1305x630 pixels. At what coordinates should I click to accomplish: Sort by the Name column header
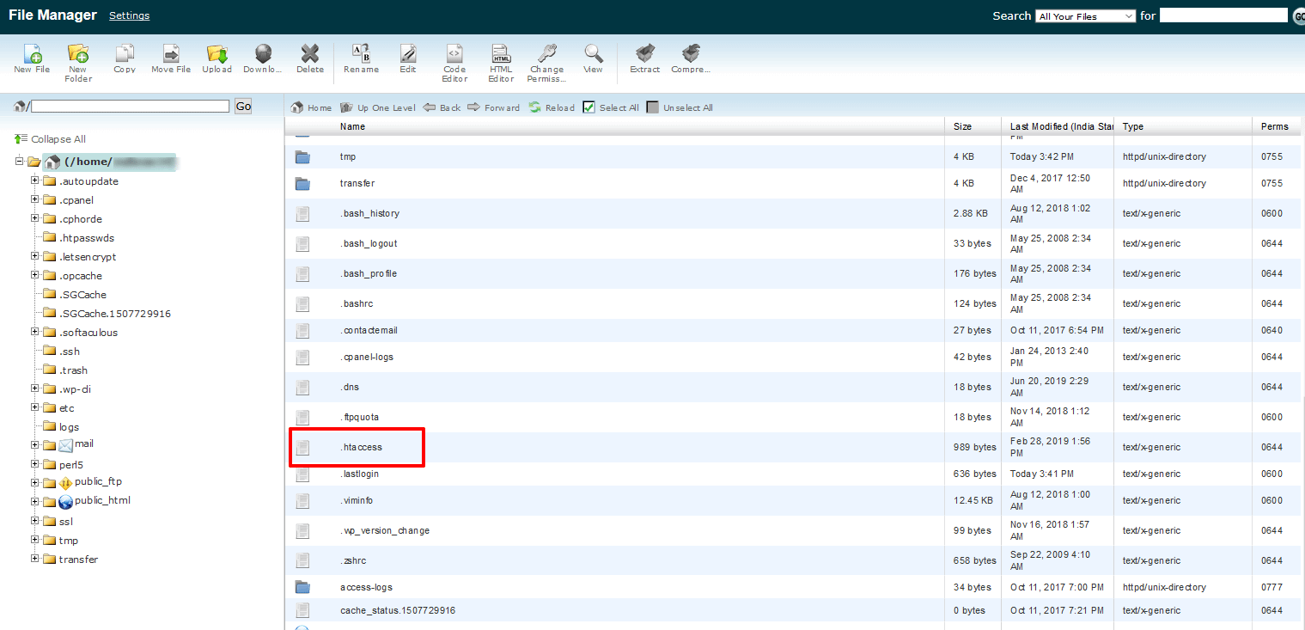(x=352, y=126)
